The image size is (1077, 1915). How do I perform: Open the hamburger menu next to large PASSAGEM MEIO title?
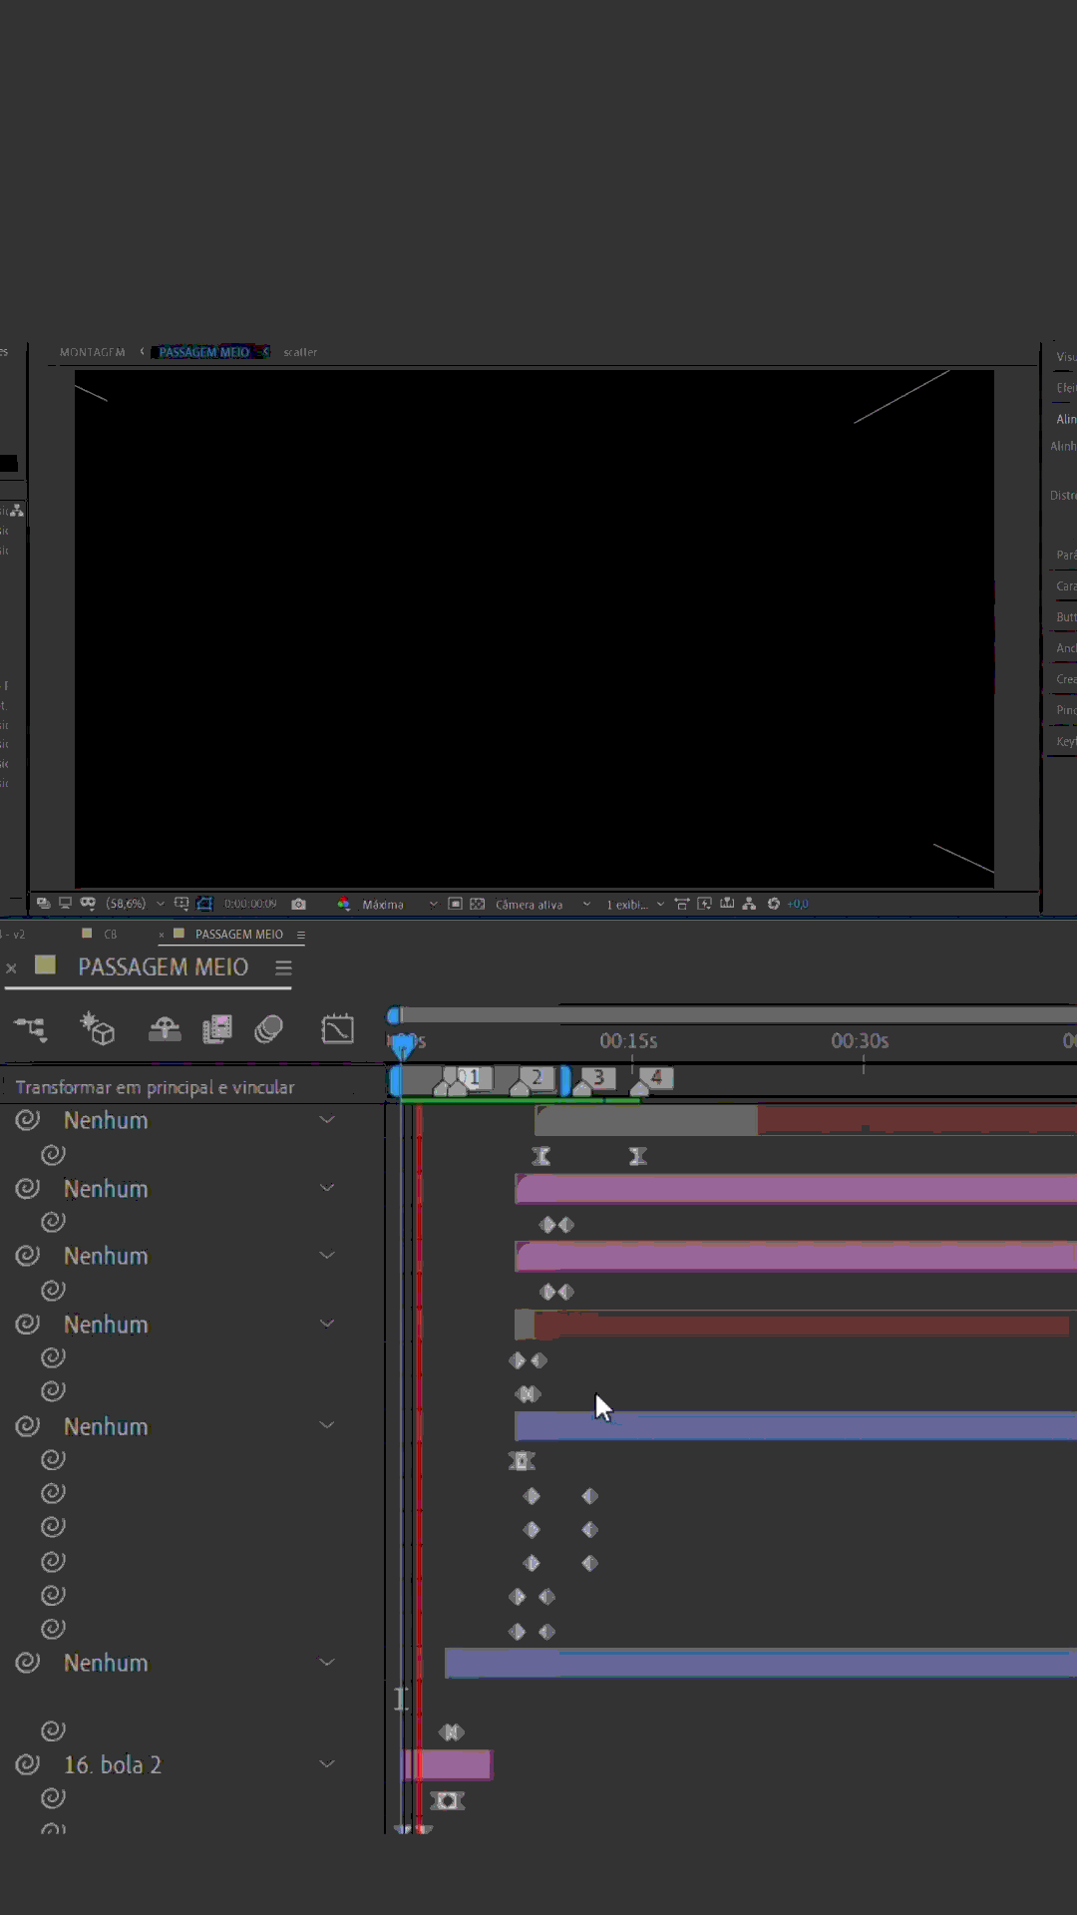tap(283, 967)
